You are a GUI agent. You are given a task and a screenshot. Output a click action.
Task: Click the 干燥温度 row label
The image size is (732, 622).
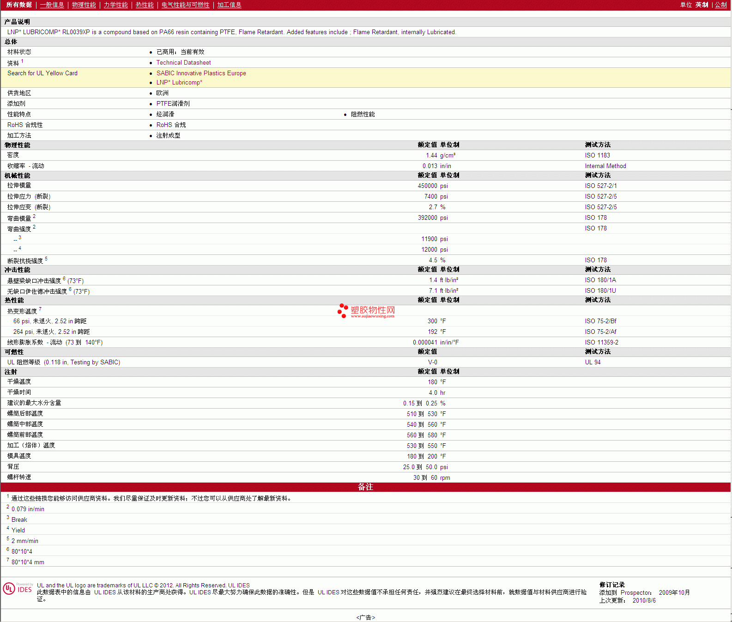(x=19, y=381)
